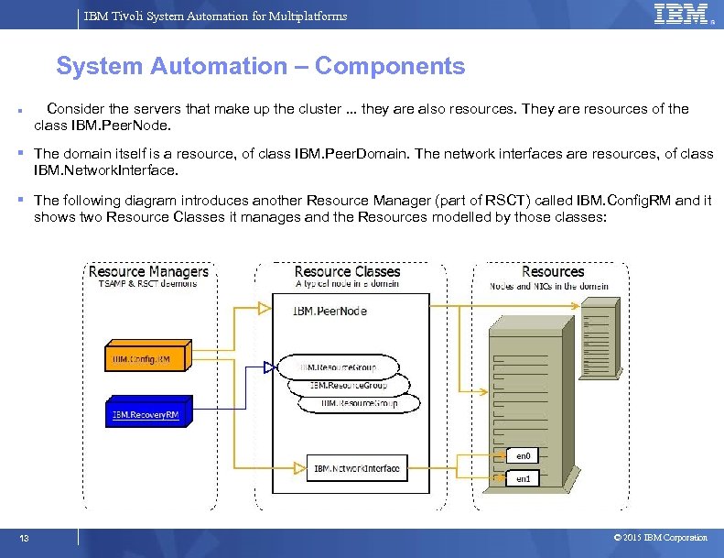
Task: Select the blue IBM.RecoveryRM box
Action: (148, 411)
